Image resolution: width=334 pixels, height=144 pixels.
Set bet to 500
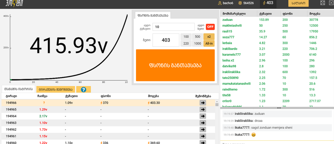pos(197,37)
